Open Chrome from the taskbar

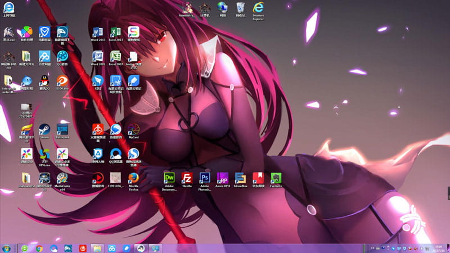click(x=39, y=248)
